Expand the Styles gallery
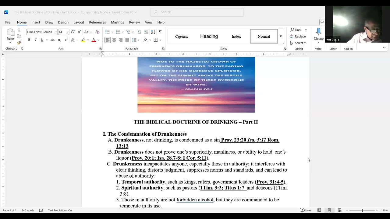Screen dimensions: 390x219 coord(281,36)
